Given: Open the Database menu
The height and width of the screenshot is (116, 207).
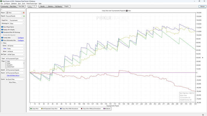Looking at the screenshot, I should pyautogui.click(x=14, y=4).
